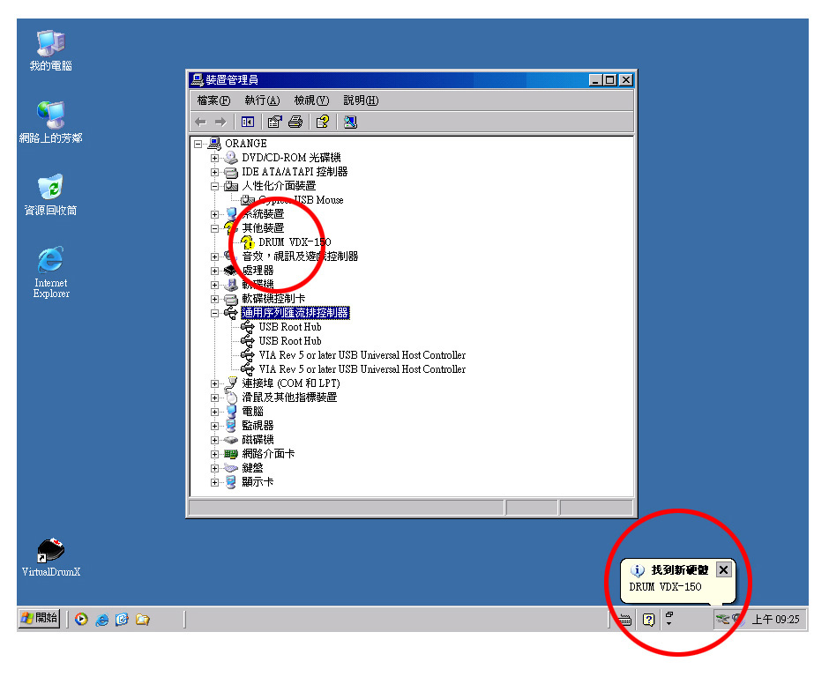Open the 檔案(F) menu
The height and width of the screenshot is (684, 829).
(213, 100)
